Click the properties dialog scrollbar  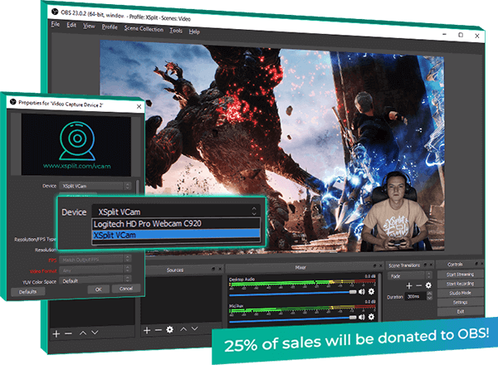click(138, 187)
